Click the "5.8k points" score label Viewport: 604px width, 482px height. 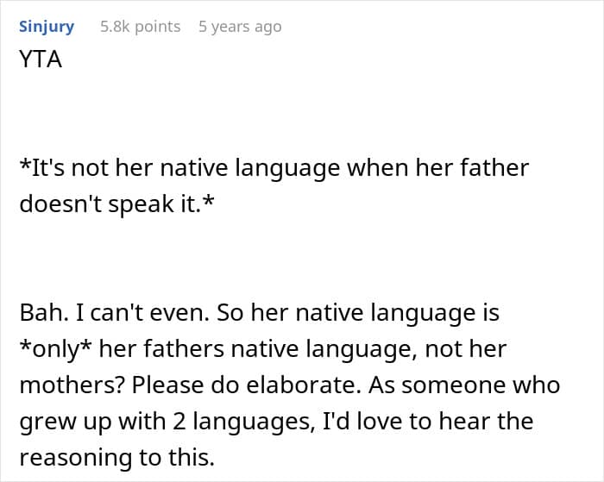click(x=140, y=26)
